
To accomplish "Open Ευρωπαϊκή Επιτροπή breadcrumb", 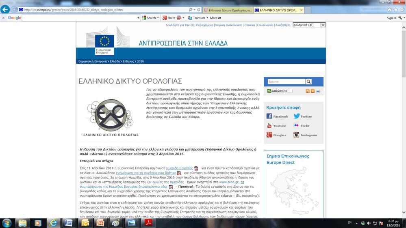I will [x=92, y=61].
